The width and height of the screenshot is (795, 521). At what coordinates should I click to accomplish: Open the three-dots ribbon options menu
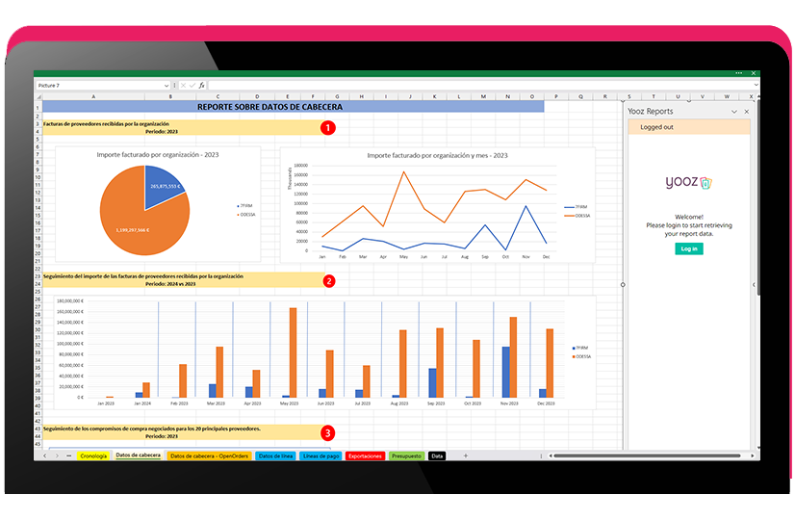pyautogui.click(x=739, y=73)
